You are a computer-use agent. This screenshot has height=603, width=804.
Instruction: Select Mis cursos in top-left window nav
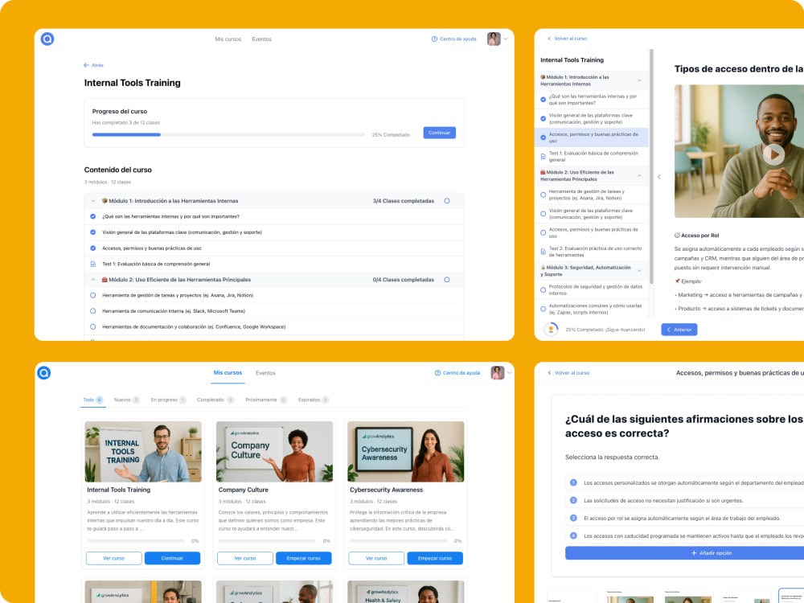(x=228, y=39)
